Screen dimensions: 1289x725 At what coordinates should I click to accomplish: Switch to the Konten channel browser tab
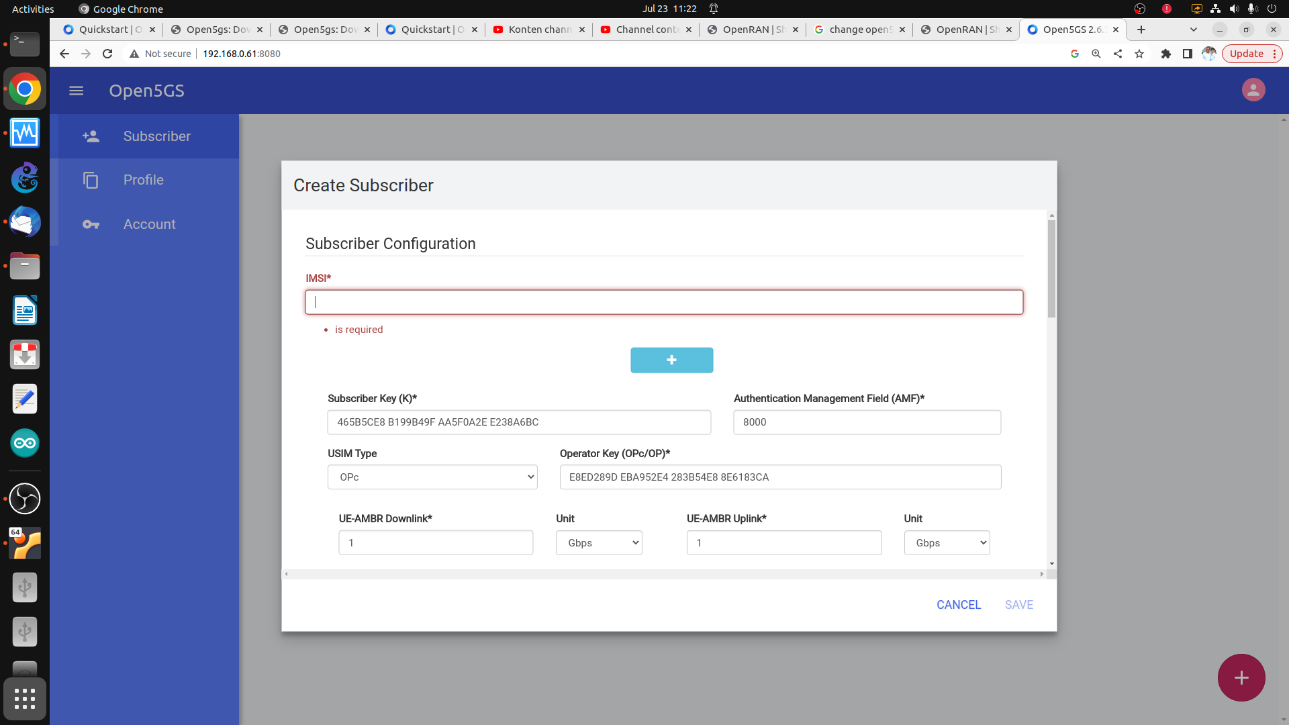[x=538, y=30]
